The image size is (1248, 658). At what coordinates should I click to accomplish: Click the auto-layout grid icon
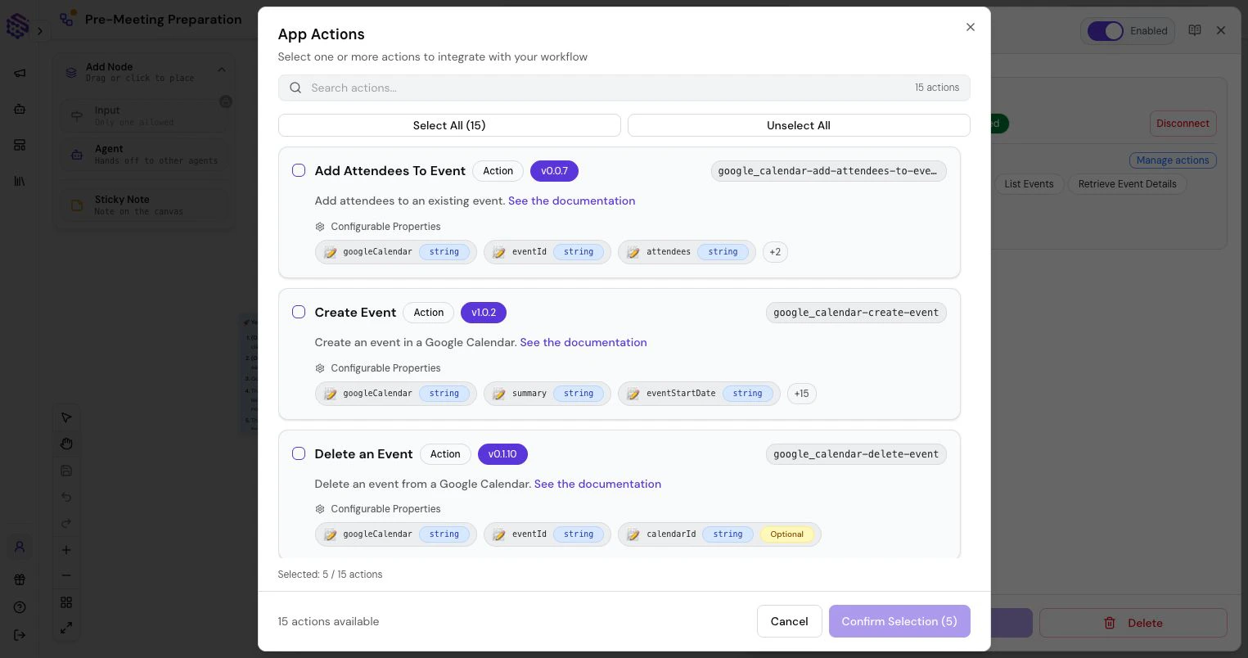66,602
